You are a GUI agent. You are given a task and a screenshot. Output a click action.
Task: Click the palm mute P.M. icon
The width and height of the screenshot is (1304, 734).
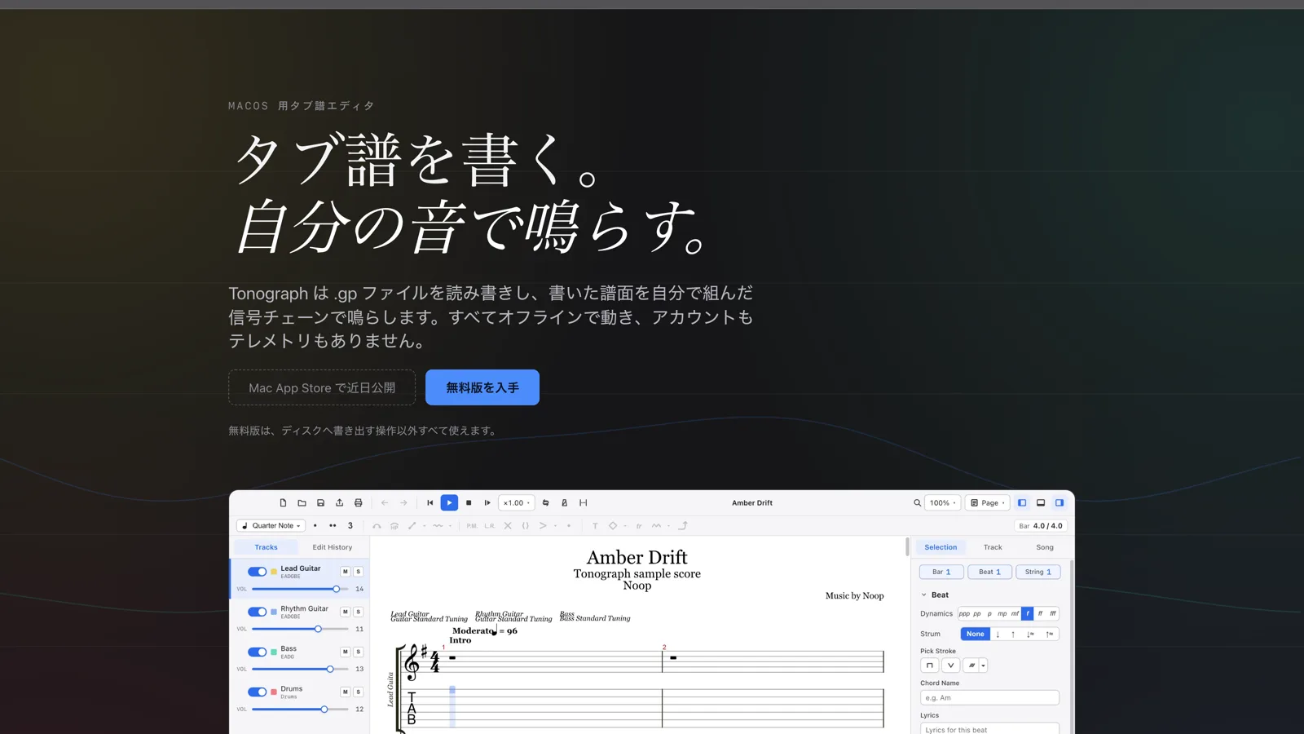(x=472, y=526)
